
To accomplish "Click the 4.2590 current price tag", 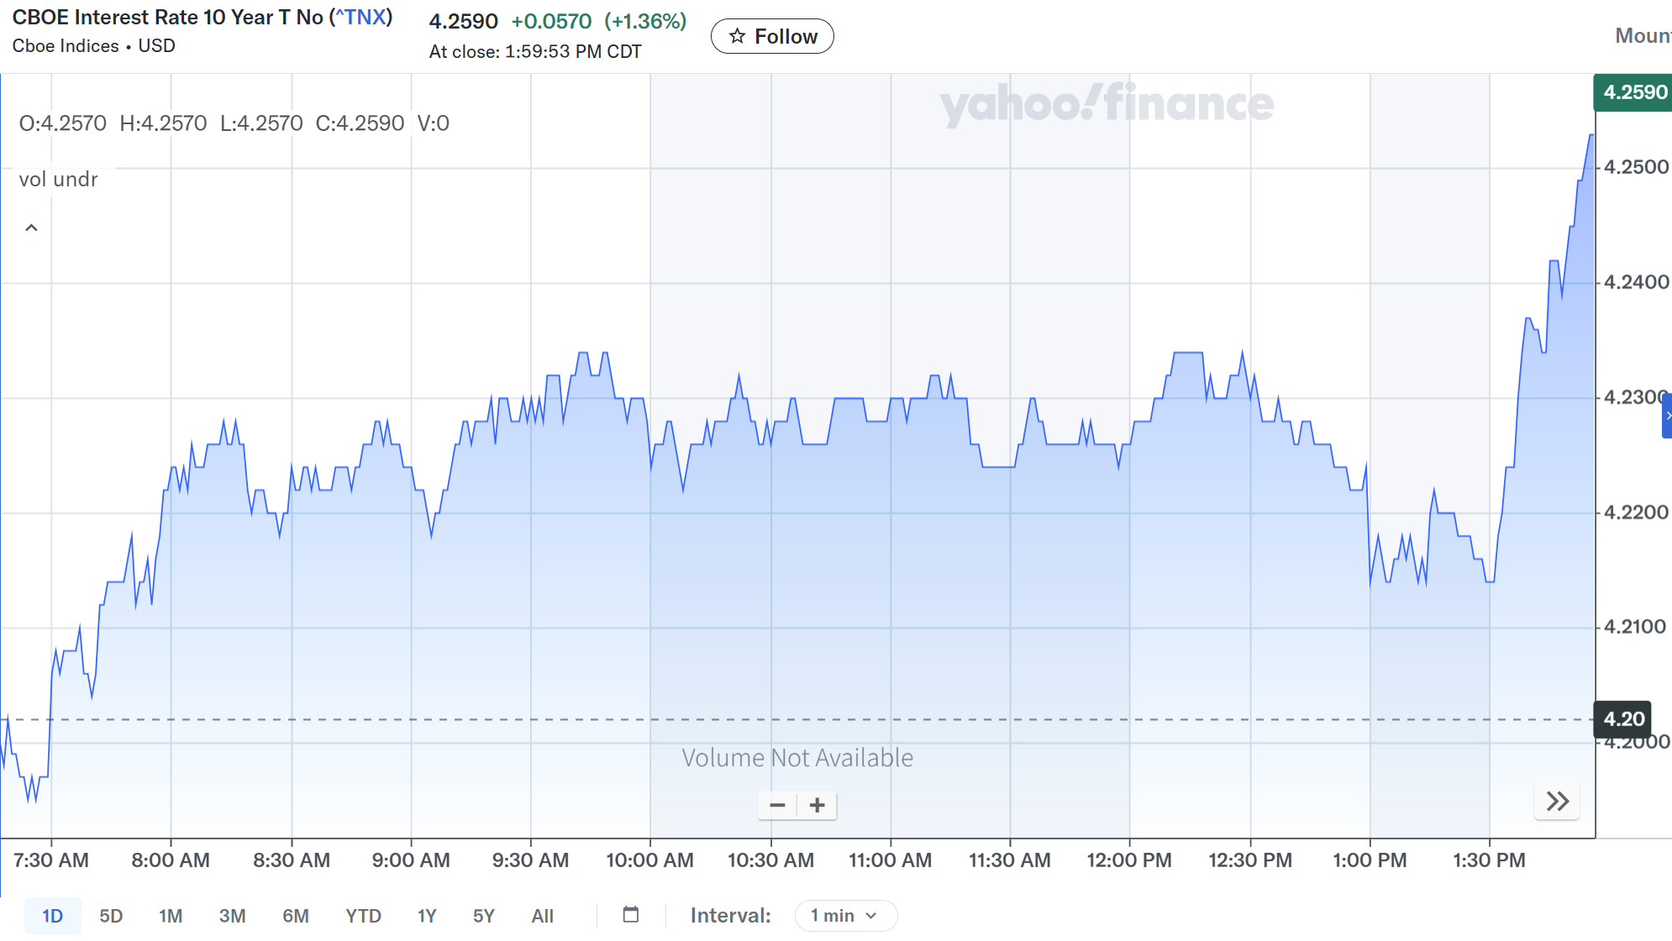I will pyautogui.click(x=1633, y=92).
